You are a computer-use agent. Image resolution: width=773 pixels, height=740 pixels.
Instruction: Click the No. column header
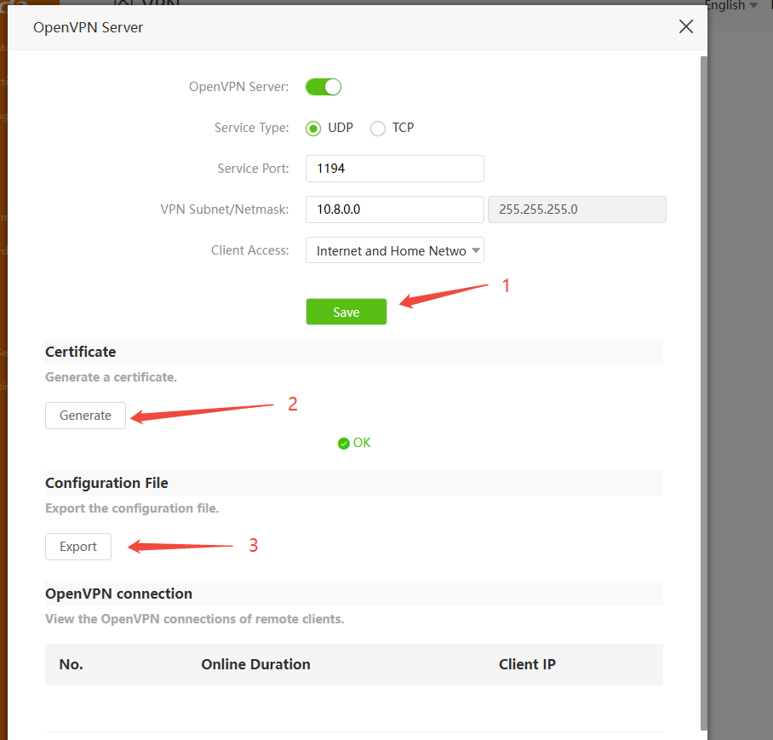(x=72, y=664)
